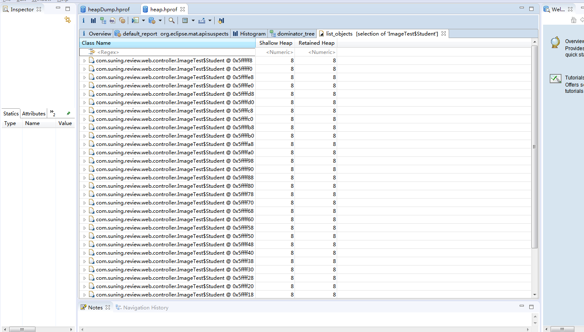Click the calculate retained size icon
Viewport: 584px width, 332px height.
(185, 20)
